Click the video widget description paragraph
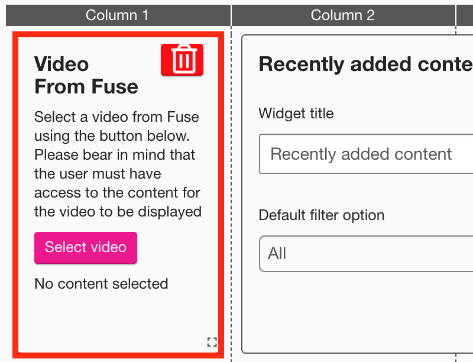473x362 pixels. pos(118,164)
